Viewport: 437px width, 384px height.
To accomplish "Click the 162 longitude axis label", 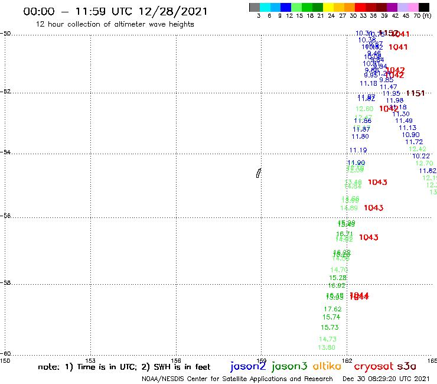I will click(347, 360).
